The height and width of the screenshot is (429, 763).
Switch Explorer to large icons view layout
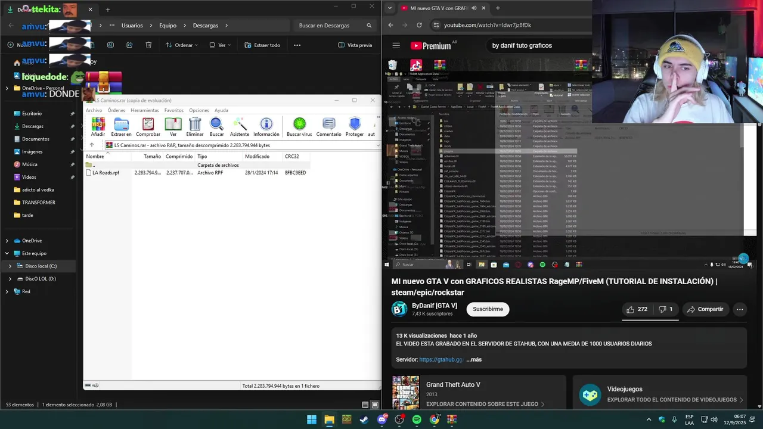tap(375, 405)
